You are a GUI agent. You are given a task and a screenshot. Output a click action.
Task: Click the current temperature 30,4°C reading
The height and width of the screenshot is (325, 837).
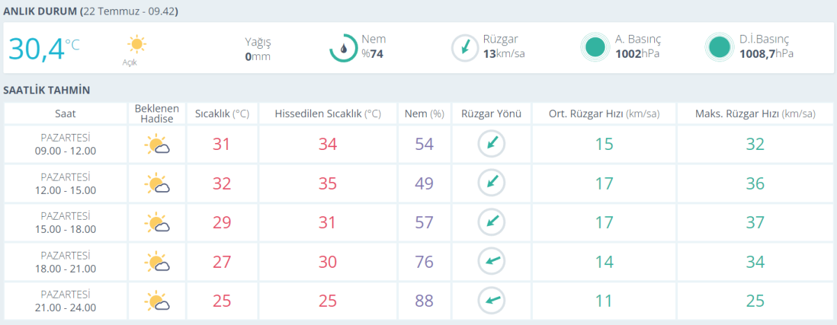click(x=43, y=49)
